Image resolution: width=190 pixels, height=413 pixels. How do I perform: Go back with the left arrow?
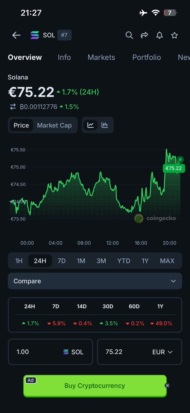(x=16, y=35)
